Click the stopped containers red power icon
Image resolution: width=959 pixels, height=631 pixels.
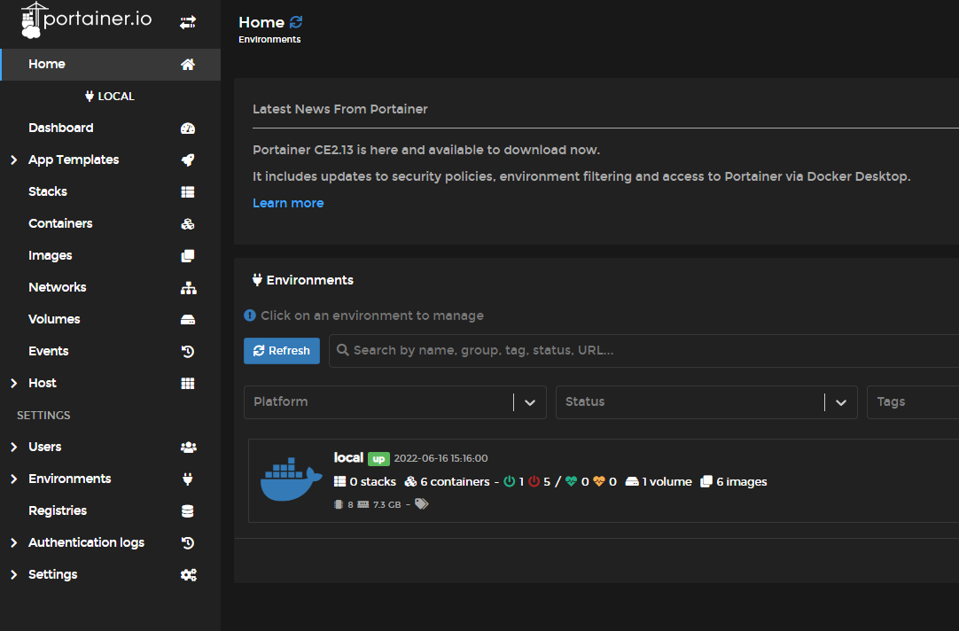tap(534, 481)
